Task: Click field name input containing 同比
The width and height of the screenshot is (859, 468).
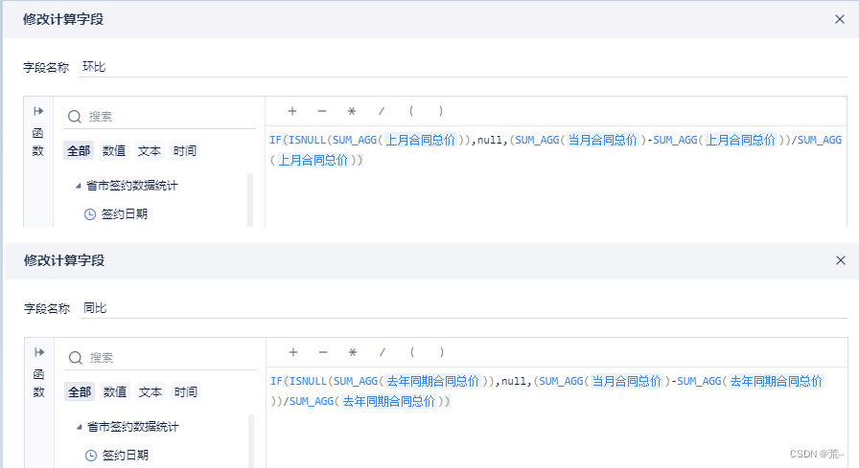Action: pyautogui.click(x=464, y=308)
